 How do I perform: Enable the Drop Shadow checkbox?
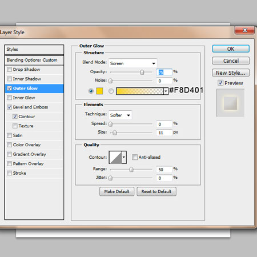9,69
